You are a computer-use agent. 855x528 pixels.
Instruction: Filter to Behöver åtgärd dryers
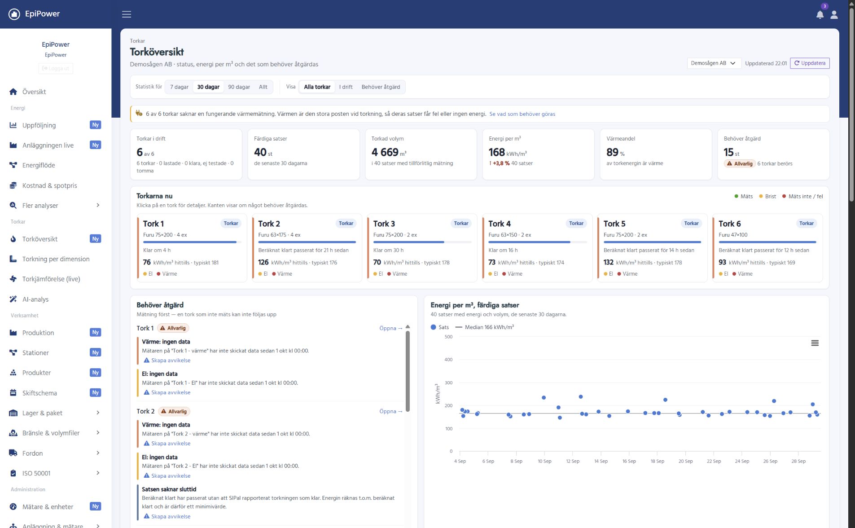pyautogui.click(x=381, y=87)
